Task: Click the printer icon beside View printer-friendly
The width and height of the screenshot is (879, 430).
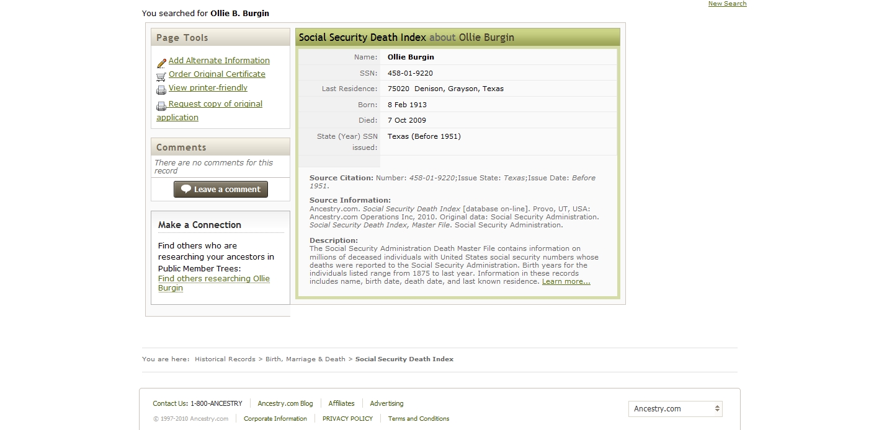Action: (161, 90)
